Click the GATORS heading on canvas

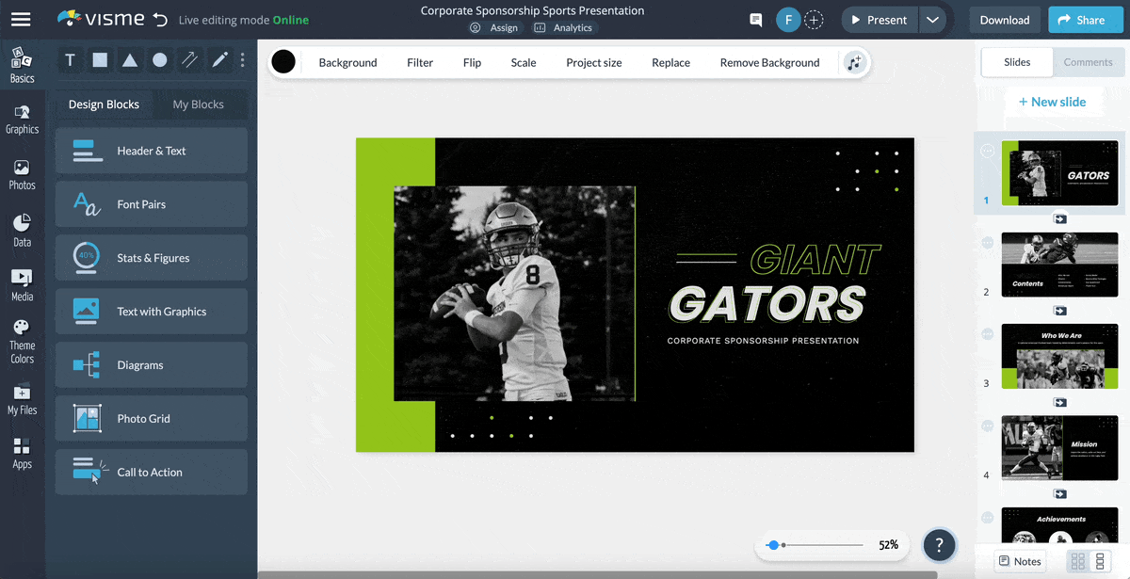767,303
